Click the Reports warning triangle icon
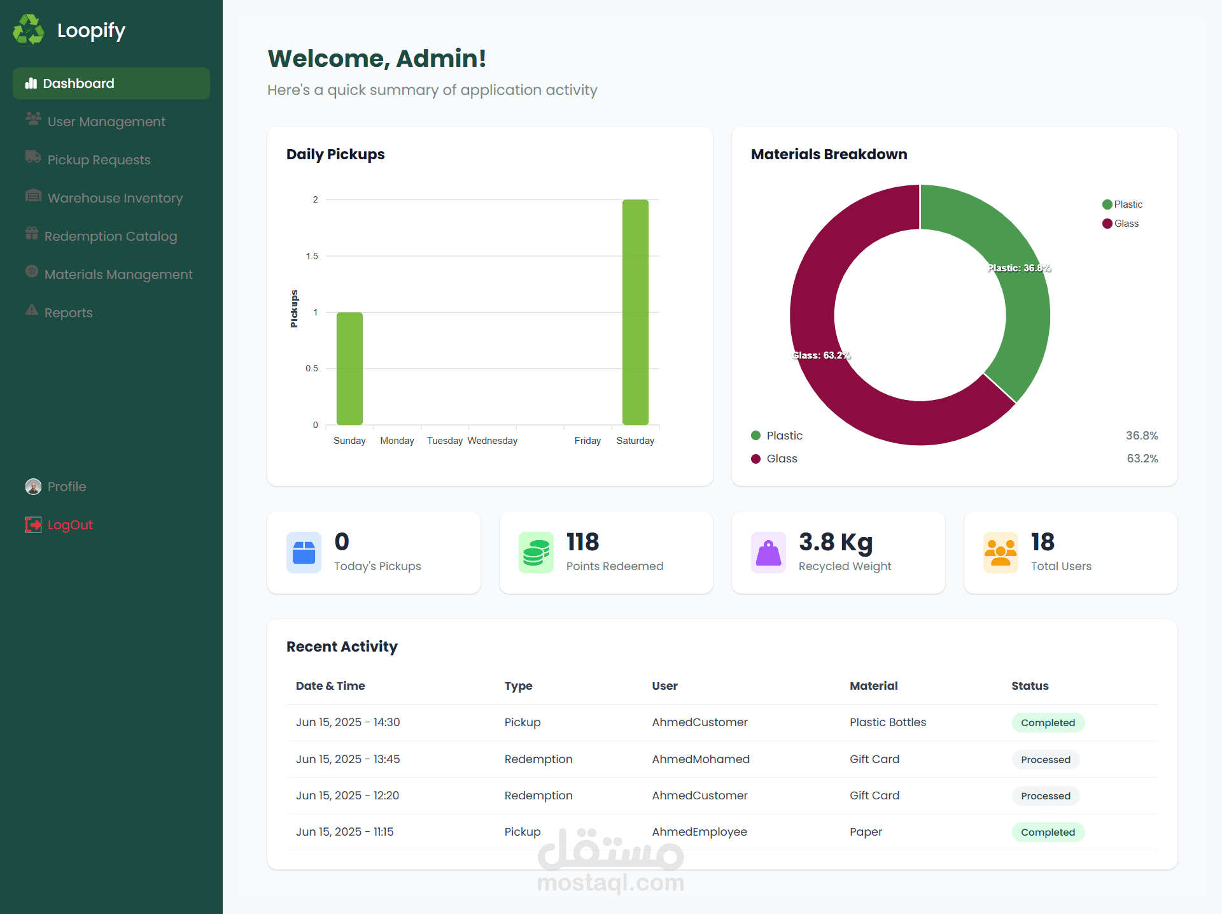The image size is (1222, 914). (x=32, y=310)
